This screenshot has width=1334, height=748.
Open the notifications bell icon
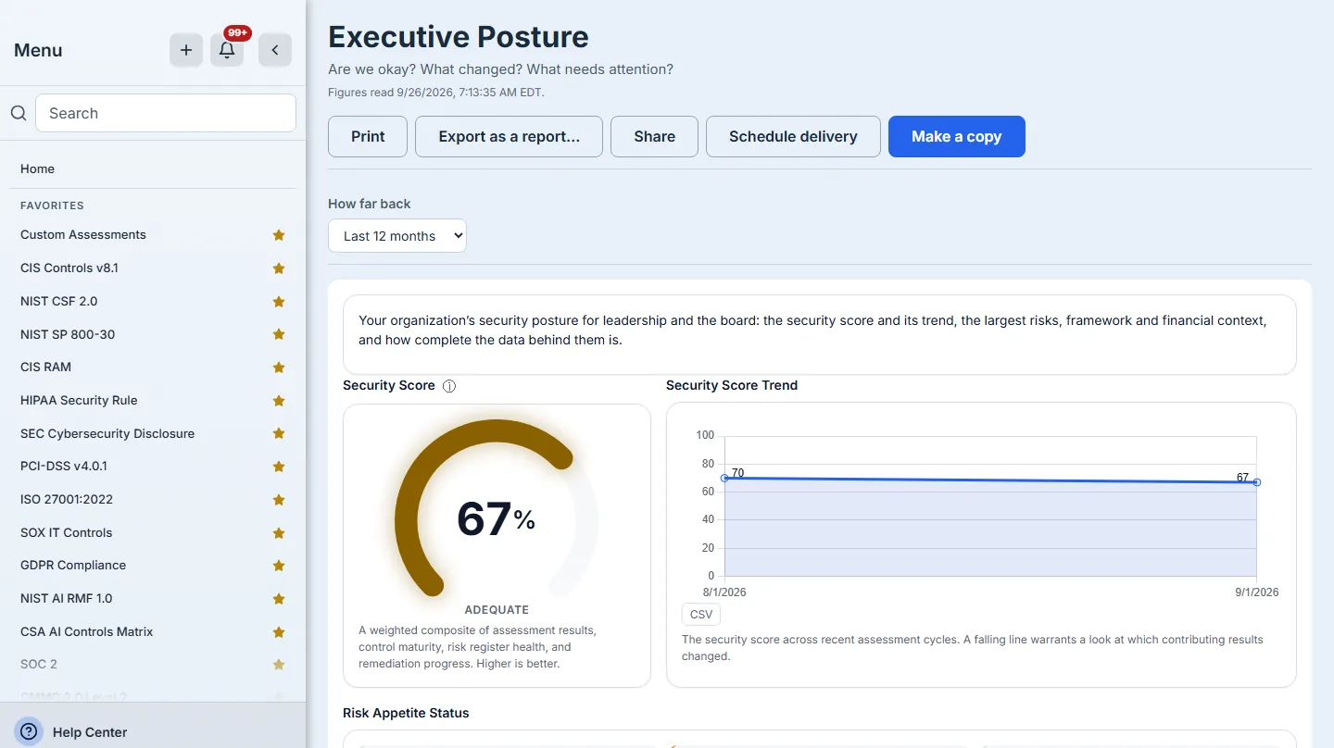coord(227,50)
